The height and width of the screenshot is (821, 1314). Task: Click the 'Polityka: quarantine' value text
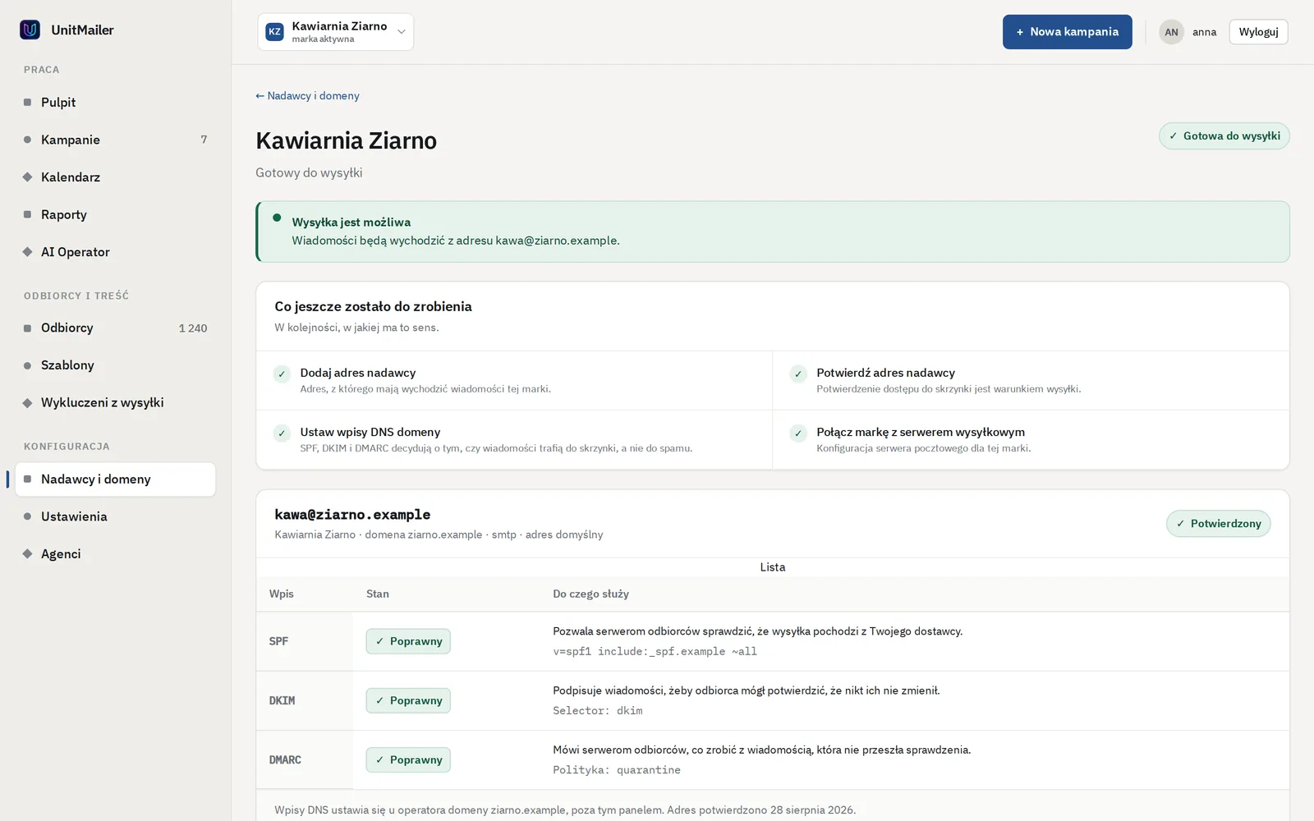(617, 770)
